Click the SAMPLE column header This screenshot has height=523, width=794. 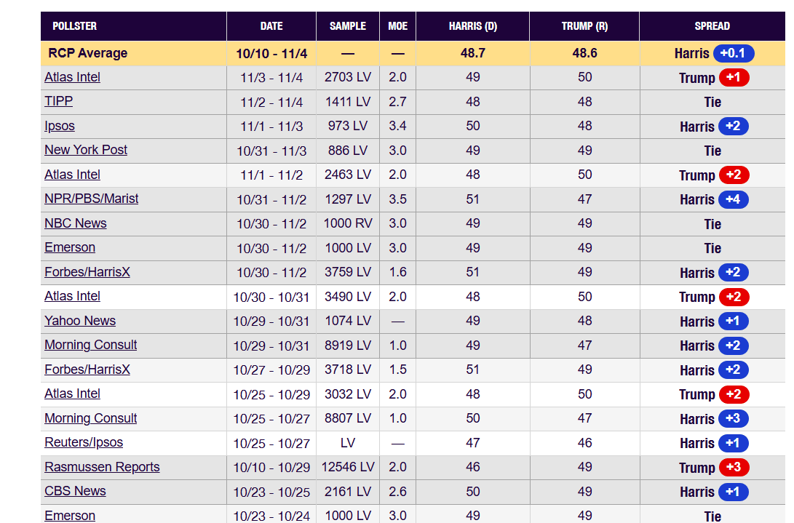[x=348, y=26]
